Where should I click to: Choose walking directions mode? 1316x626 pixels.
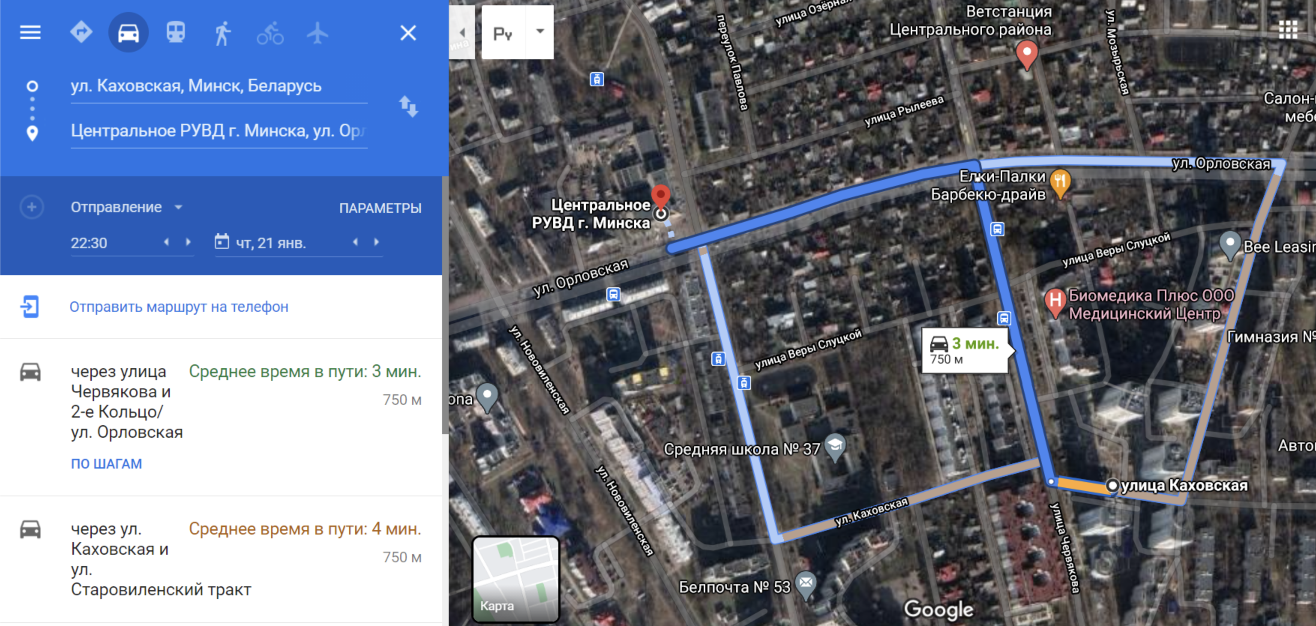pyautogui.click(x=223, y=33)
